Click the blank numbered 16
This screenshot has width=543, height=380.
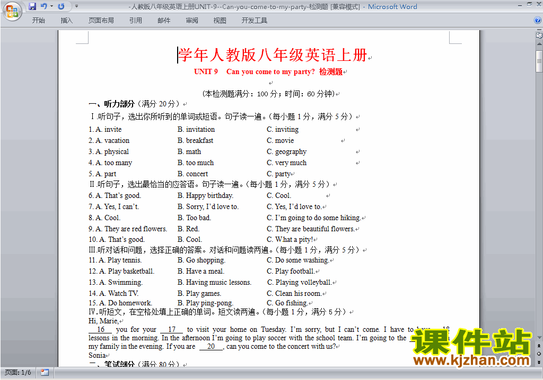100,330
